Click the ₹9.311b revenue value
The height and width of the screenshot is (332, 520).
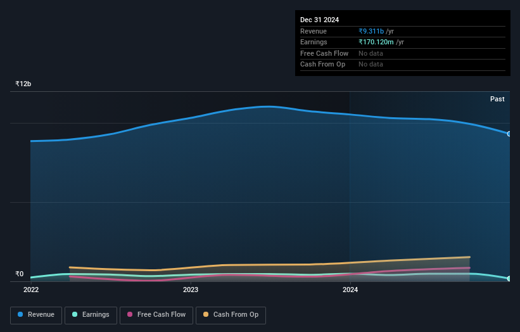point(371,31)
